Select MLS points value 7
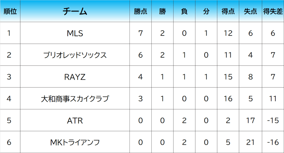This screenshot has width=284, height=153. 140,33
